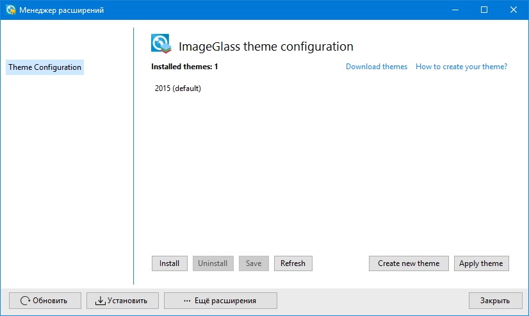Click the Uninstall button

pyautogui.click(x=213, y=263)
